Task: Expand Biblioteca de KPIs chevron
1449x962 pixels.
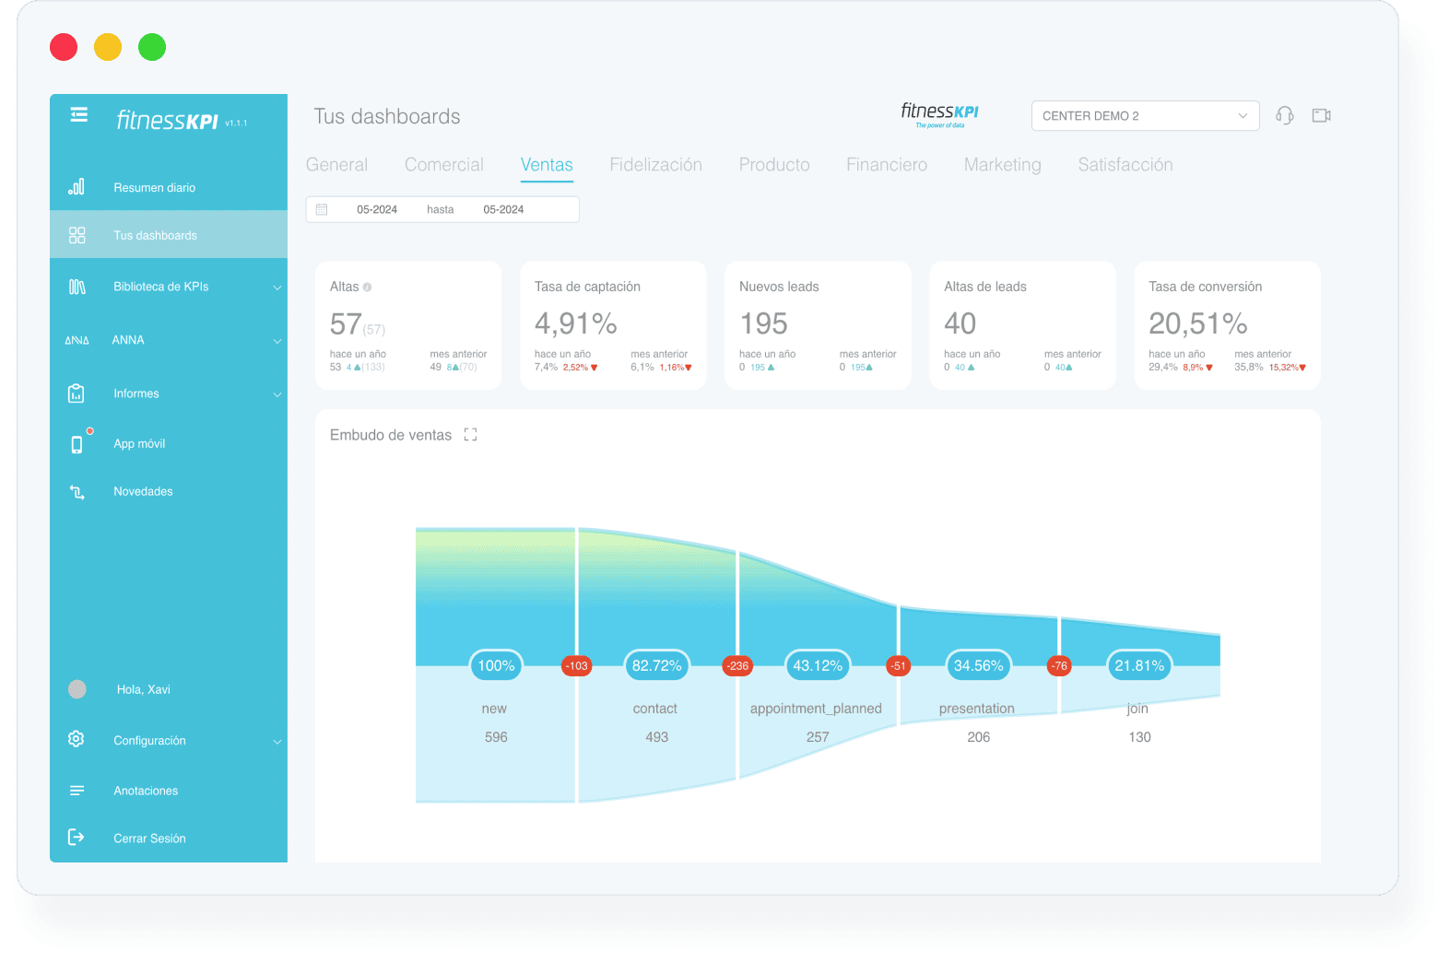Action: [277, 287]
